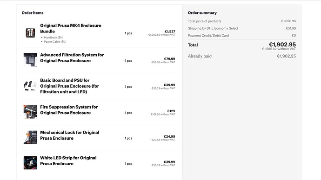Select the €79.99 filtration system price
Screen dimensions: 321x180
(169, 59)
